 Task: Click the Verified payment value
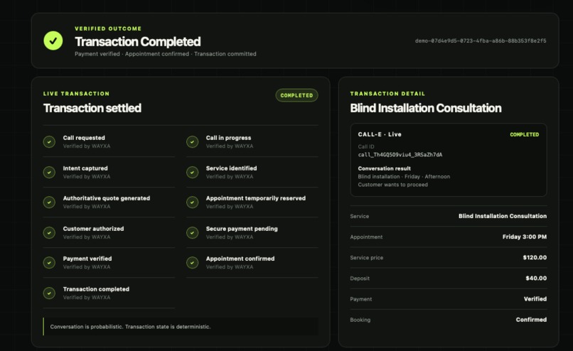point(535,298)
